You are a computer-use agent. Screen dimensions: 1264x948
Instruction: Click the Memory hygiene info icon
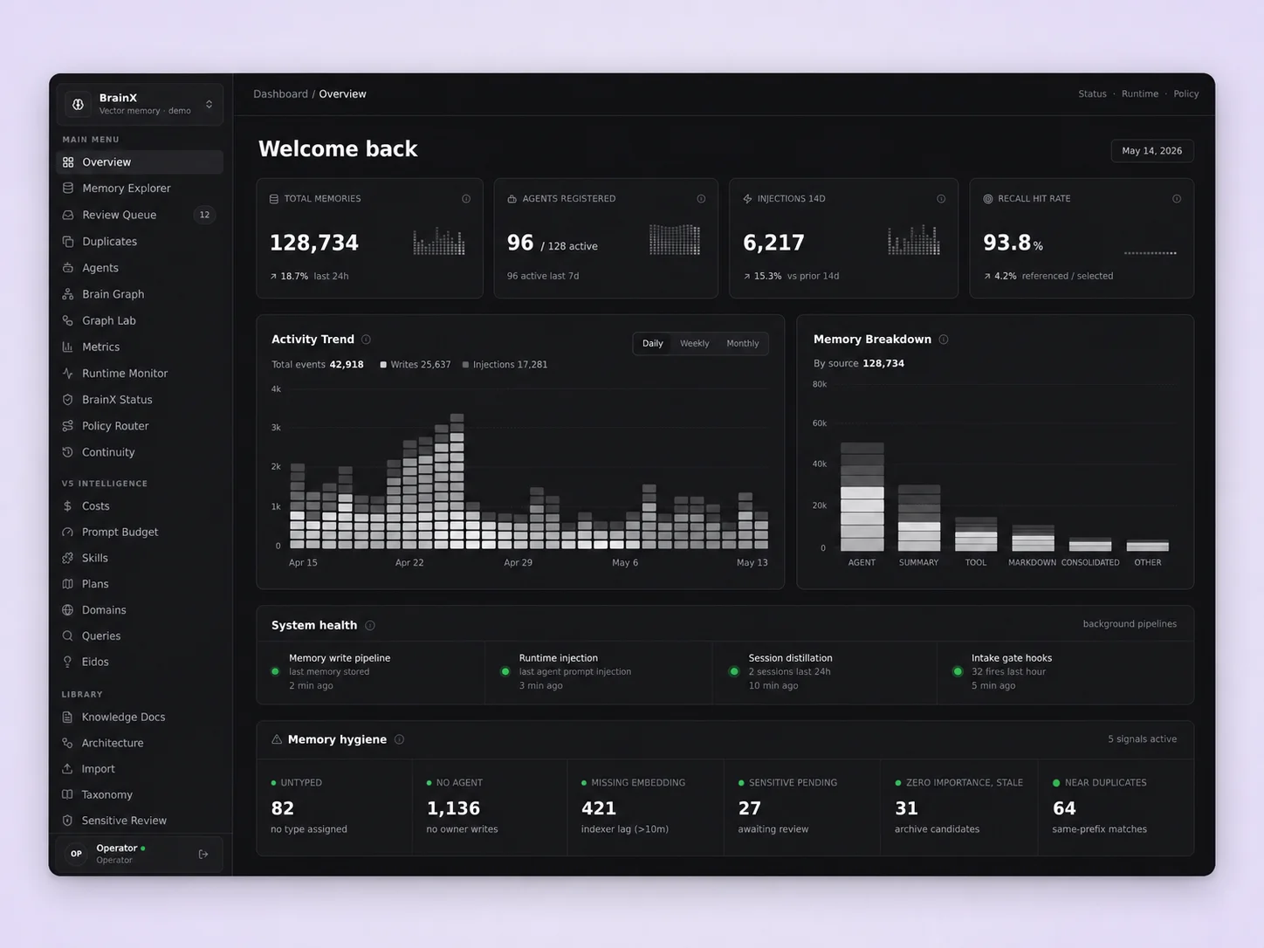coord(399,739)
